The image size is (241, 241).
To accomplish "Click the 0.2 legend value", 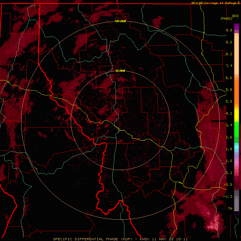I will coord(229,173).
